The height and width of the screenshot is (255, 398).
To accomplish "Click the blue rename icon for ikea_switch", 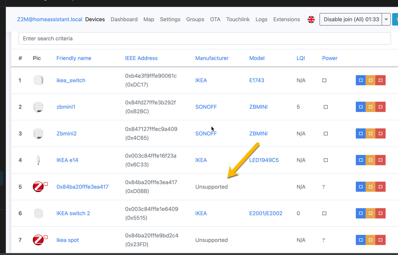I will [x=360, y=80].
